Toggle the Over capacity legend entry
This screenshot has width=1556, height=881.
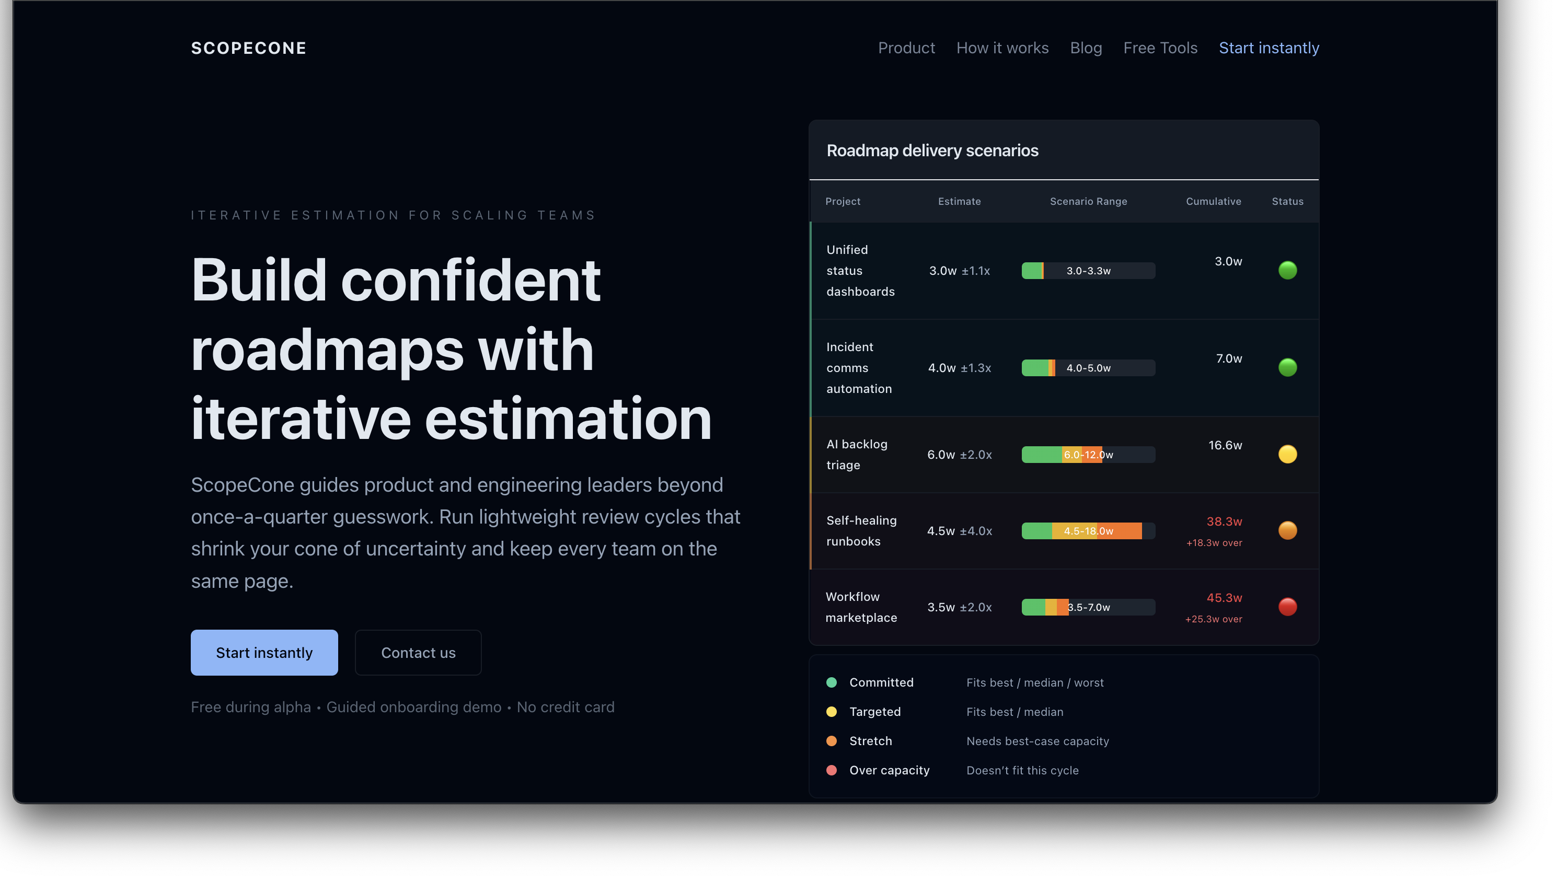(x=889, y=770)
